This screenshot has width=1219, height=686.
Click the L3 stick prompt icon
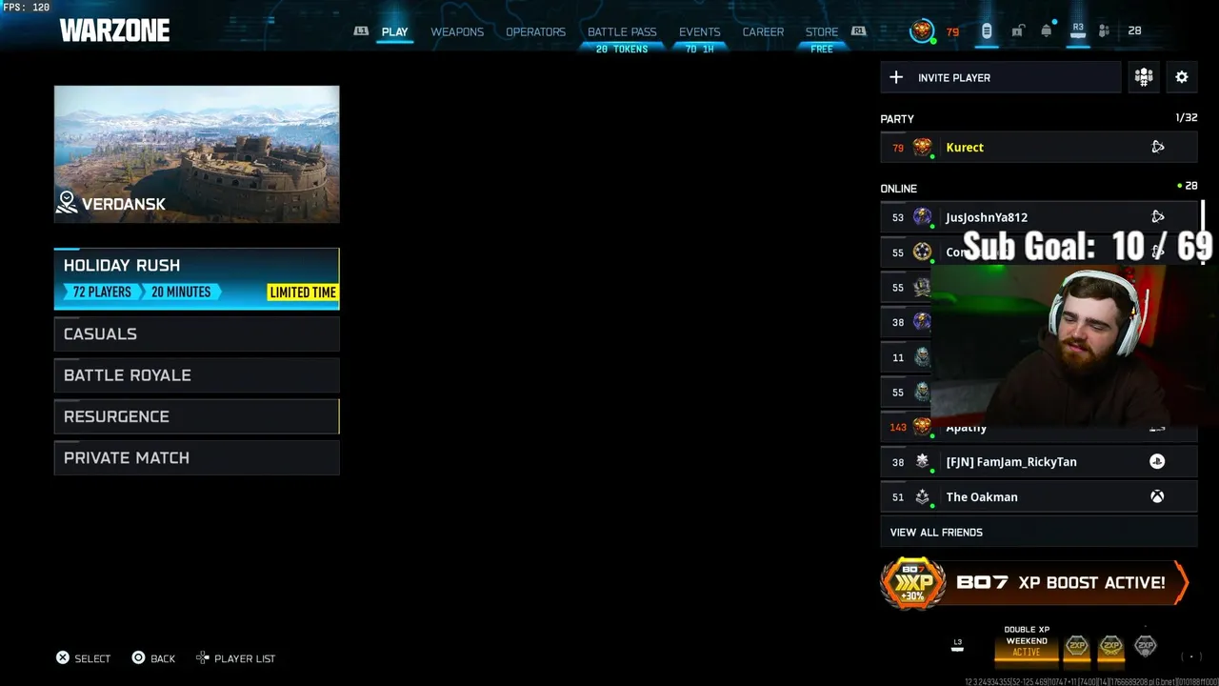(x=958, y=645)
